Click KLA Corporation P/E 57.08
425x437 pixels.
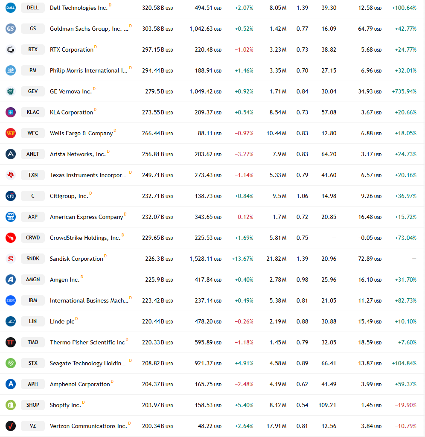(x=329, y=112)
